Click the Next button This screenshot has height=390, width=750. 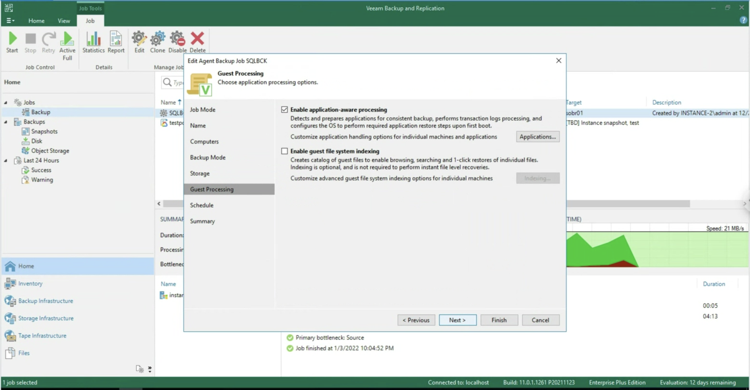pos(457,320)
